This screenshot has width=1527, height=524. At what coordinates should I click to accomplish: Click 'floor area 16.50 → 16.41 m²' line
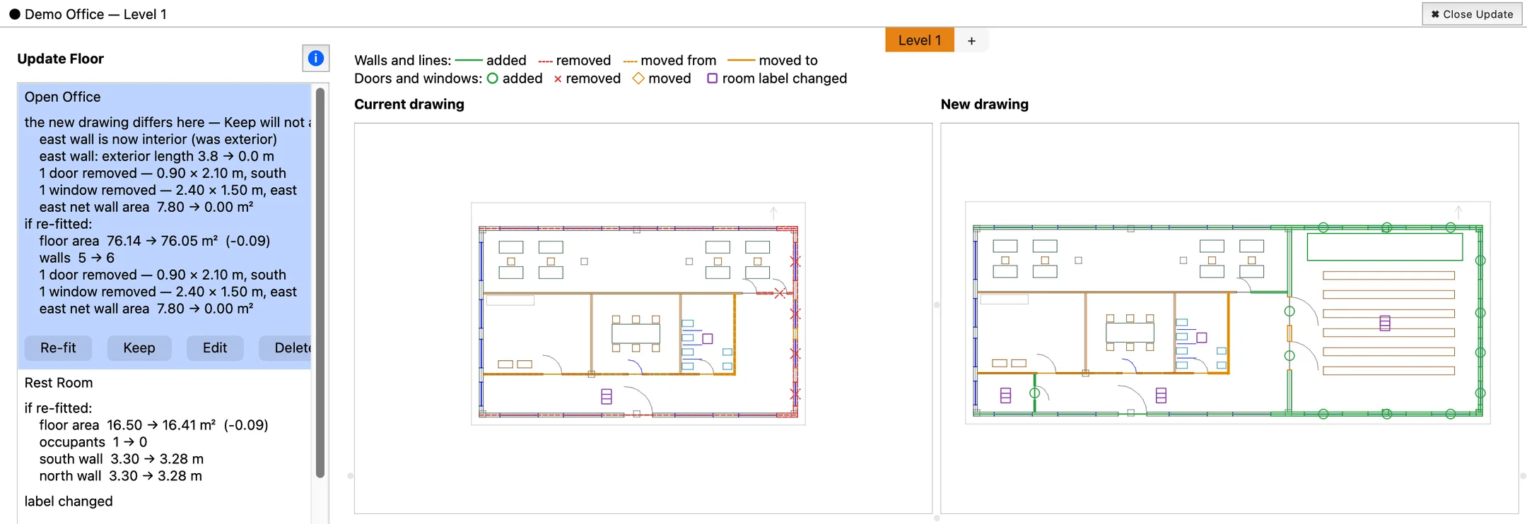click(154, 425)
